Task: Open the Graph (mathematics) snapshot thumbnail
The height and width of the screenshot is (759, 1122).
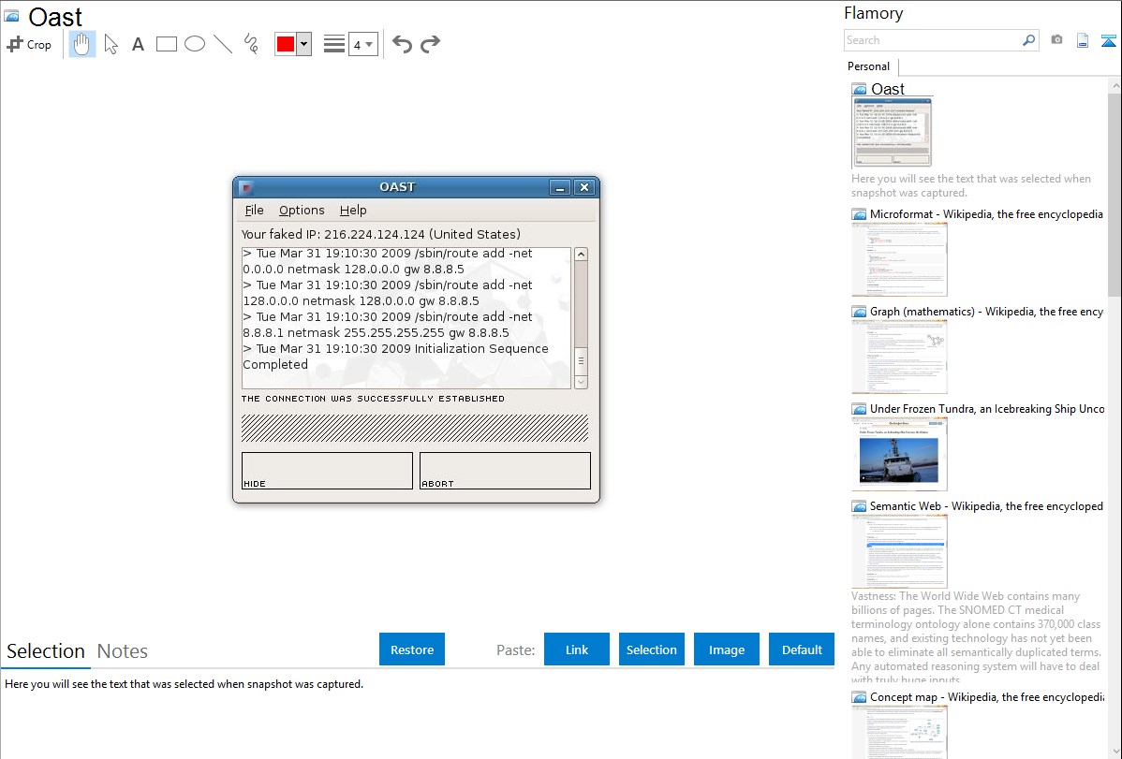Action: click(899, 357)
